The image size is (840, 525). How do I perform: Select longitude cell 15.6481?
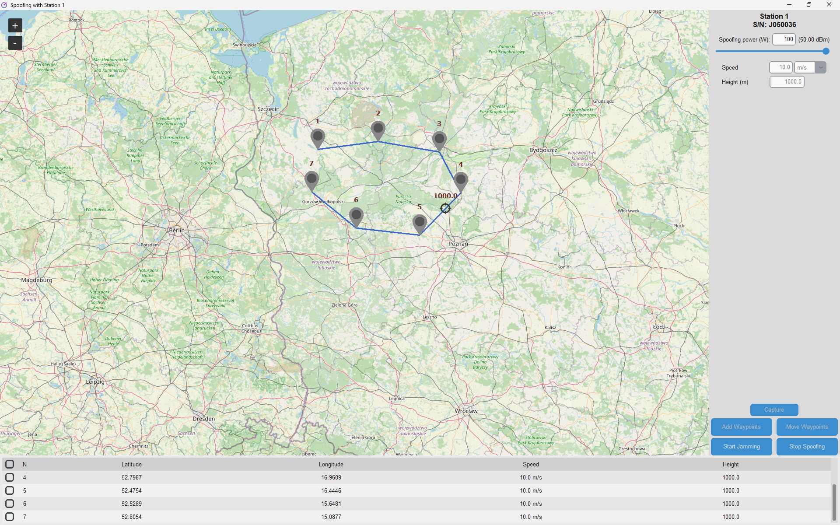[331, 504]
